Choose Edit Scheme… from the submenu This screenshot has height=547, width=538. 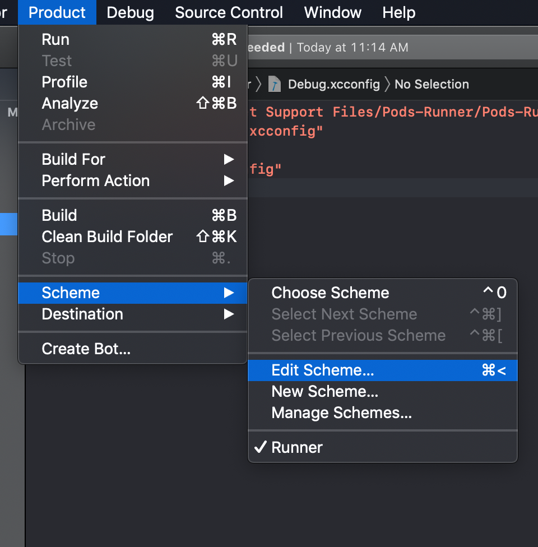pyautogui.click(x=382, y=370)
